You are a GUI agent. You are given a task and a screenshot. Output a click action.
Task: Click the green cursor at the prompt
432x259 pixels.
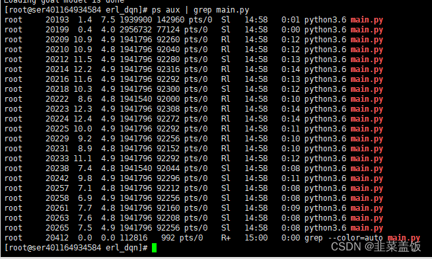pos(155,248)
